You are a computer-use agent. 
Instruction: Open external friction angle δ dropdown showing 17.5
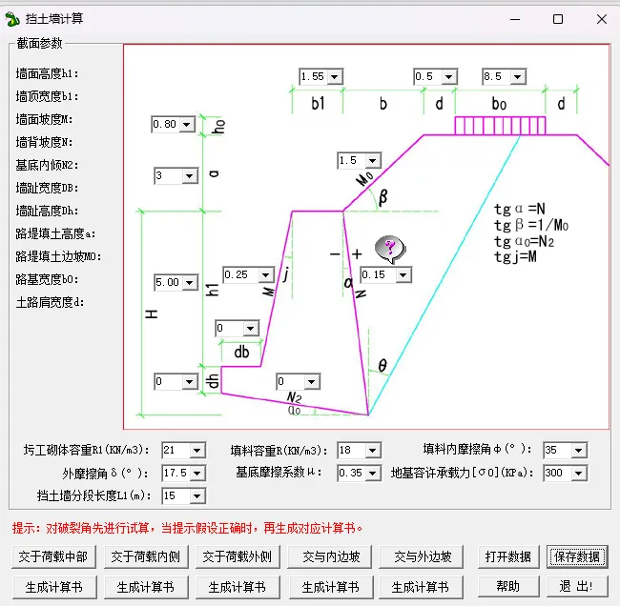(196, 474)
